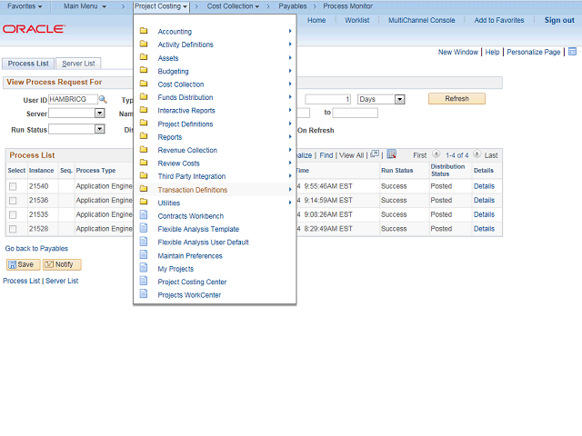Image resolution: width=582 pixels, height=436 pixels.
Task: Follow the Go back to Payables link
Action: click(x=36, y=248)
